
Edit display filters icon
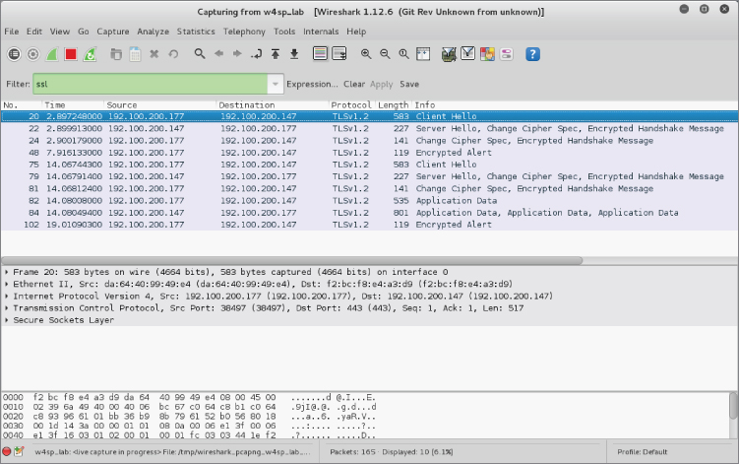[467, 54]
